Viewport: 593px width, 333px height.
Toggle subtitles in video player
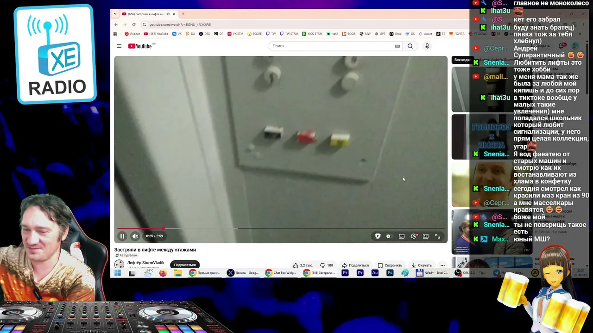402,236
